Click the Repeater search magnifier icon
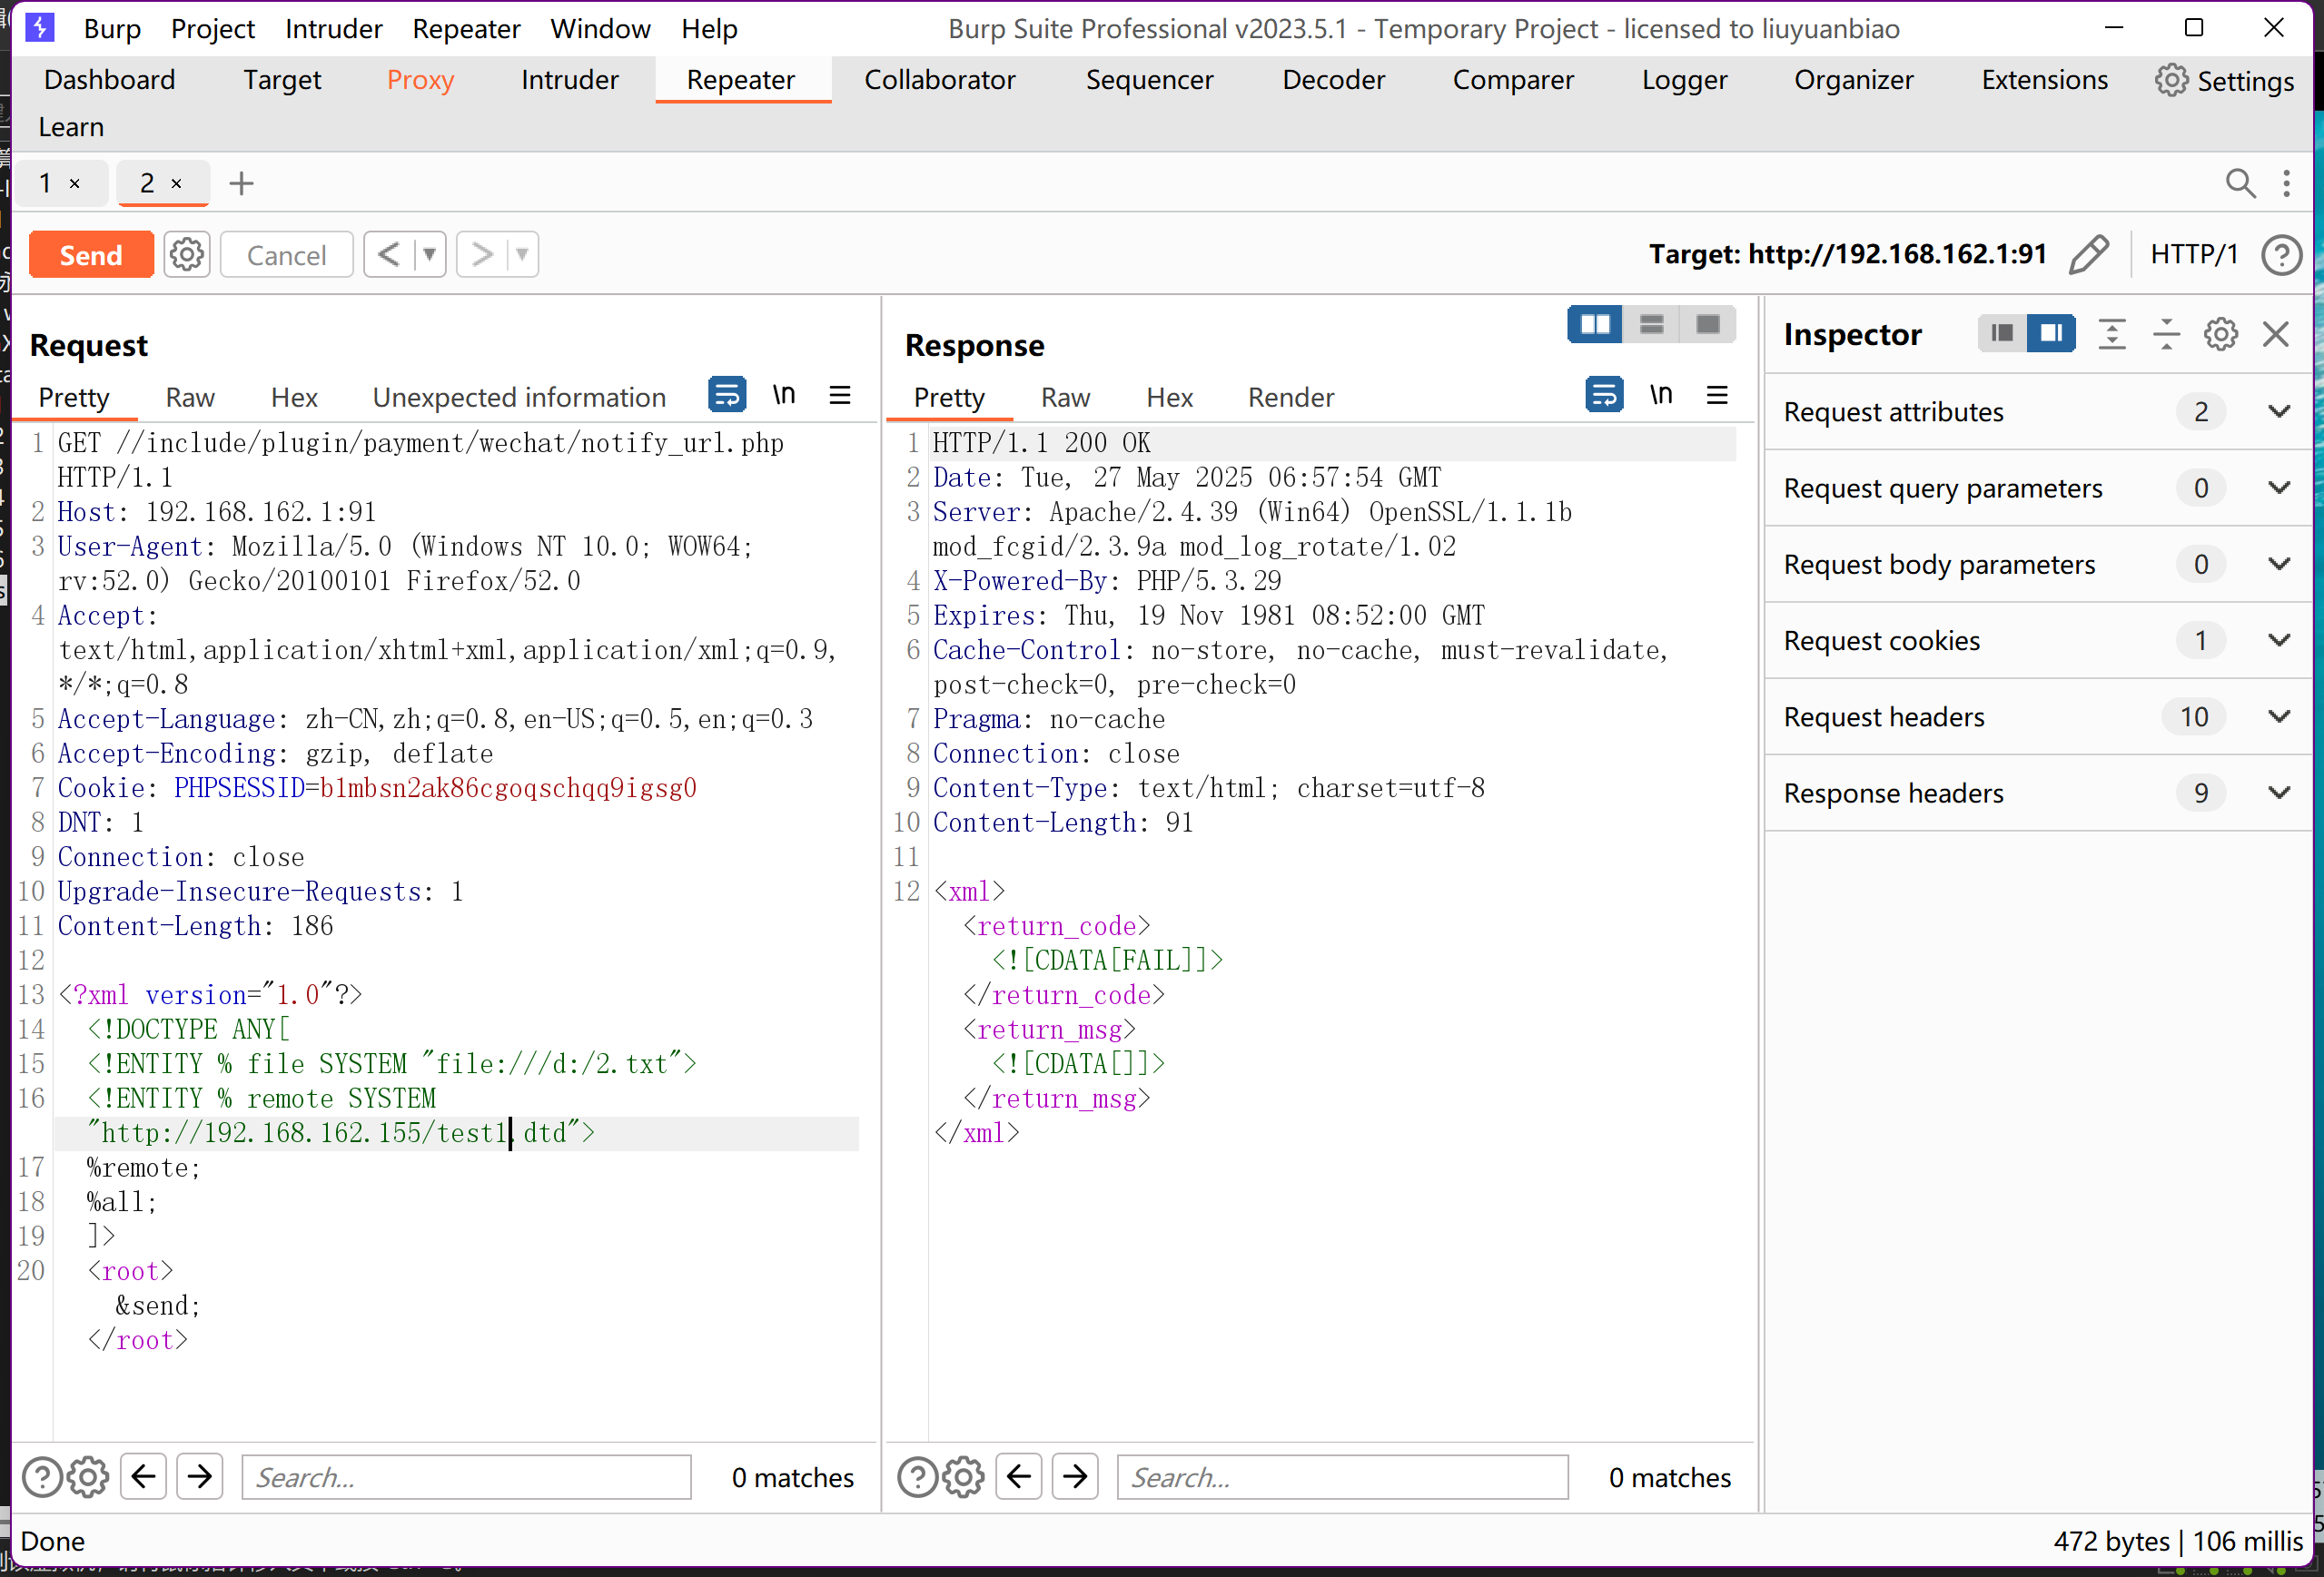The height and width of the screenshot is (1577, 2324). (2240, 184)
